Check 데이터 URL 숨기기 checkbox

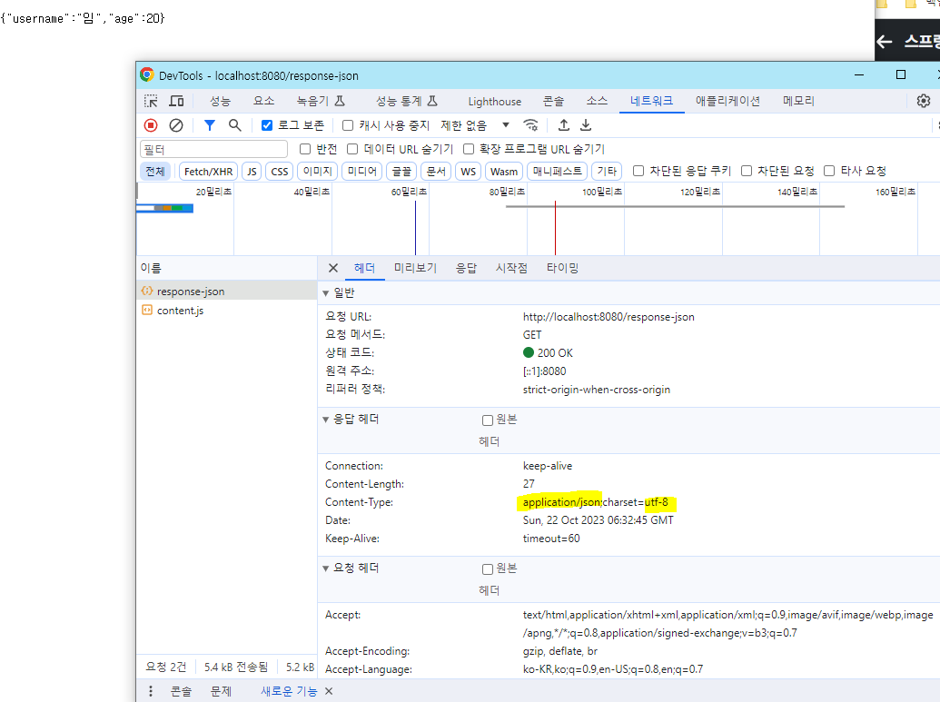[352, 149]
